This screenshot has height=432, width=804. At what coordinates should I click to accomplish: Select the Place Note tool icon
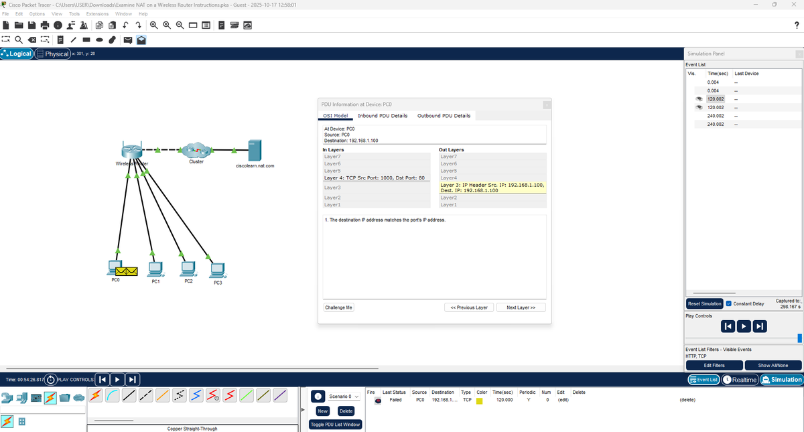[x=60, y=40]
